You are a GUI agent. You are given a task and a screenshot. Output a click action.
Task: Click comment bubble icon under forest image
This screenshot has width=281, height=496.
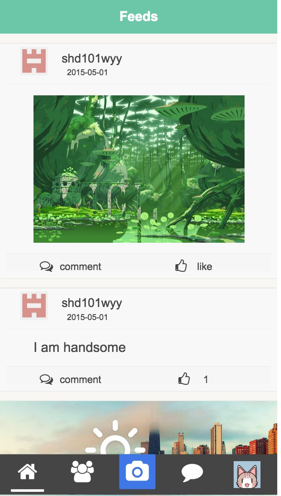pos(46,266)
